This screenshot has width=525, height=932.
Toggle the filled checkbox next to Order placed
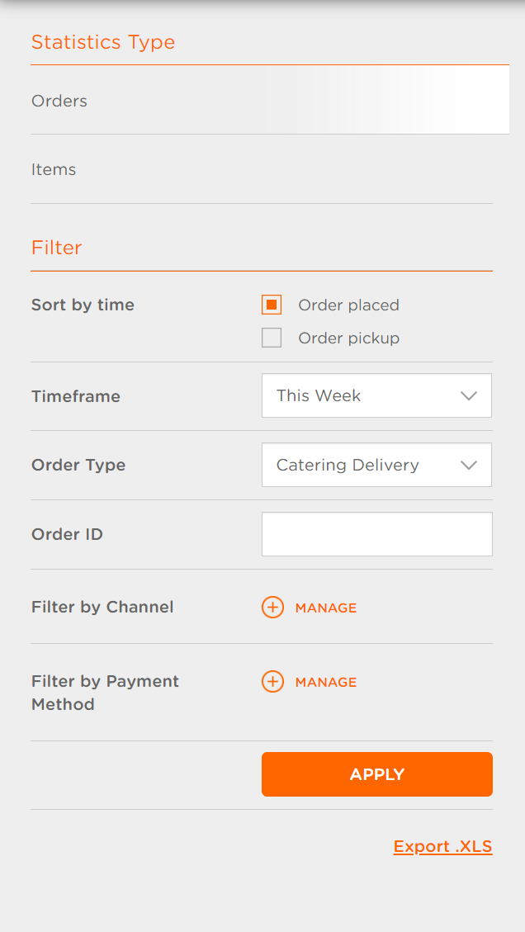coord(272,305)
